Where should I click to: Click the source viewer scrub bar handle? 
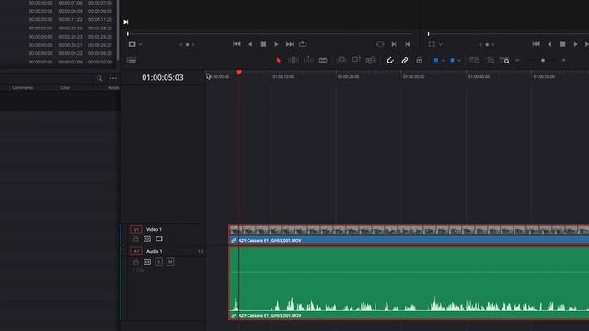(x=128, y=34)
